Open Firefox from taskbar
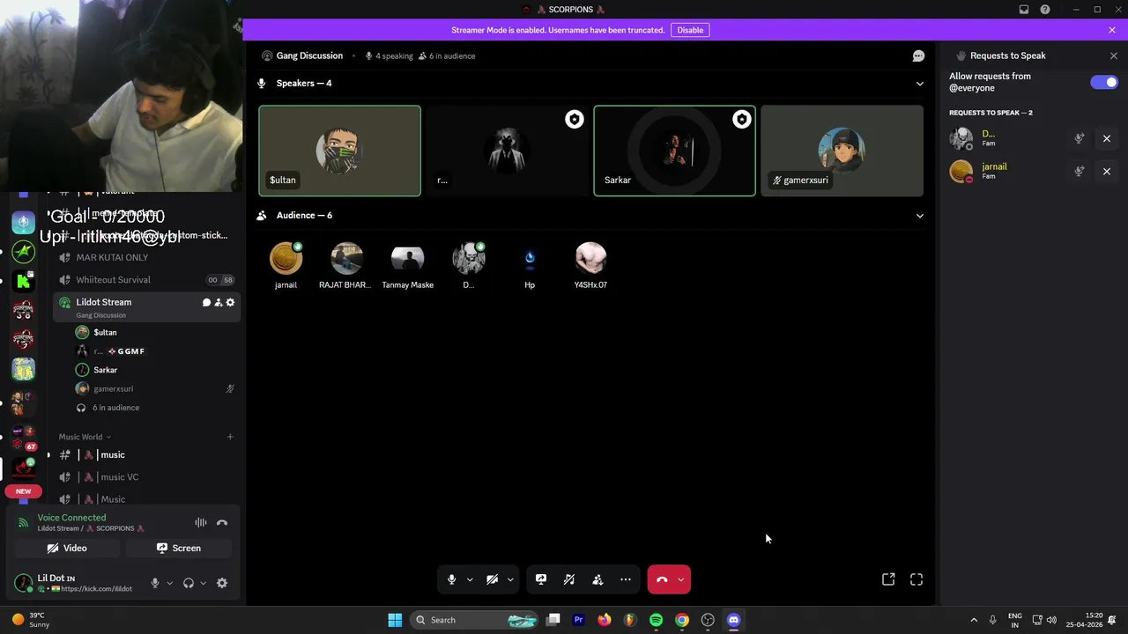 coord(604,620)
